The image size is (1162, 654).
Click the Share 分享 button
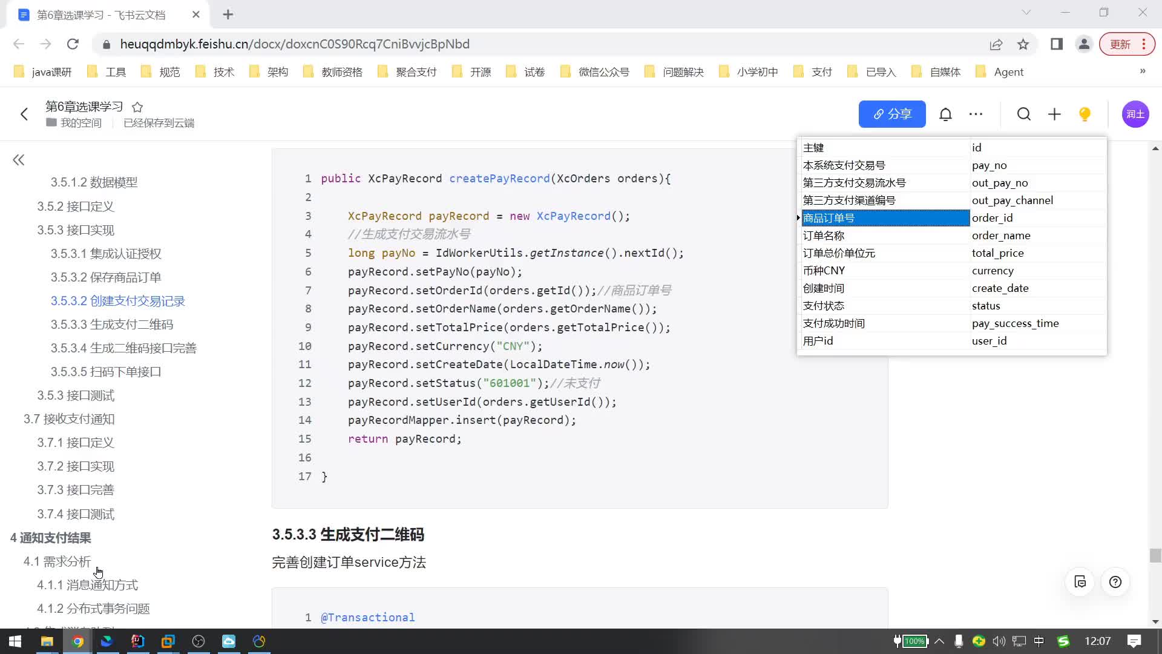[892, 114]
